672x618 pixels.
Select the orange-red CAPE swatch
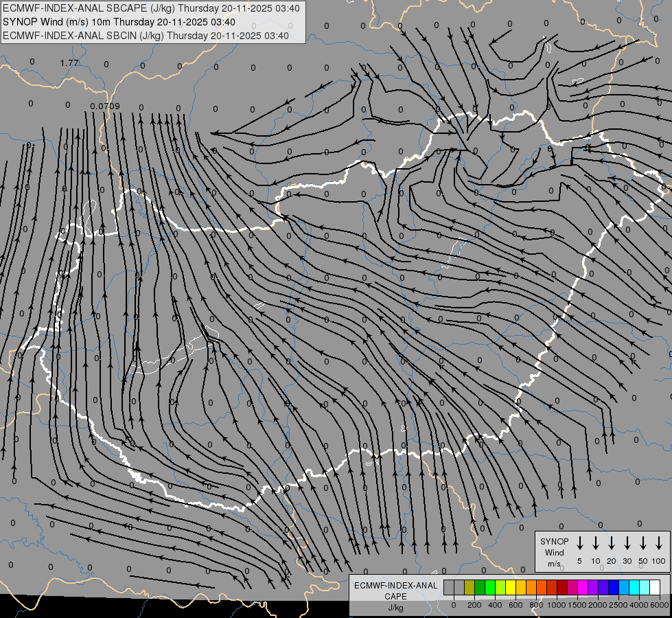click(x=542, y=587)
